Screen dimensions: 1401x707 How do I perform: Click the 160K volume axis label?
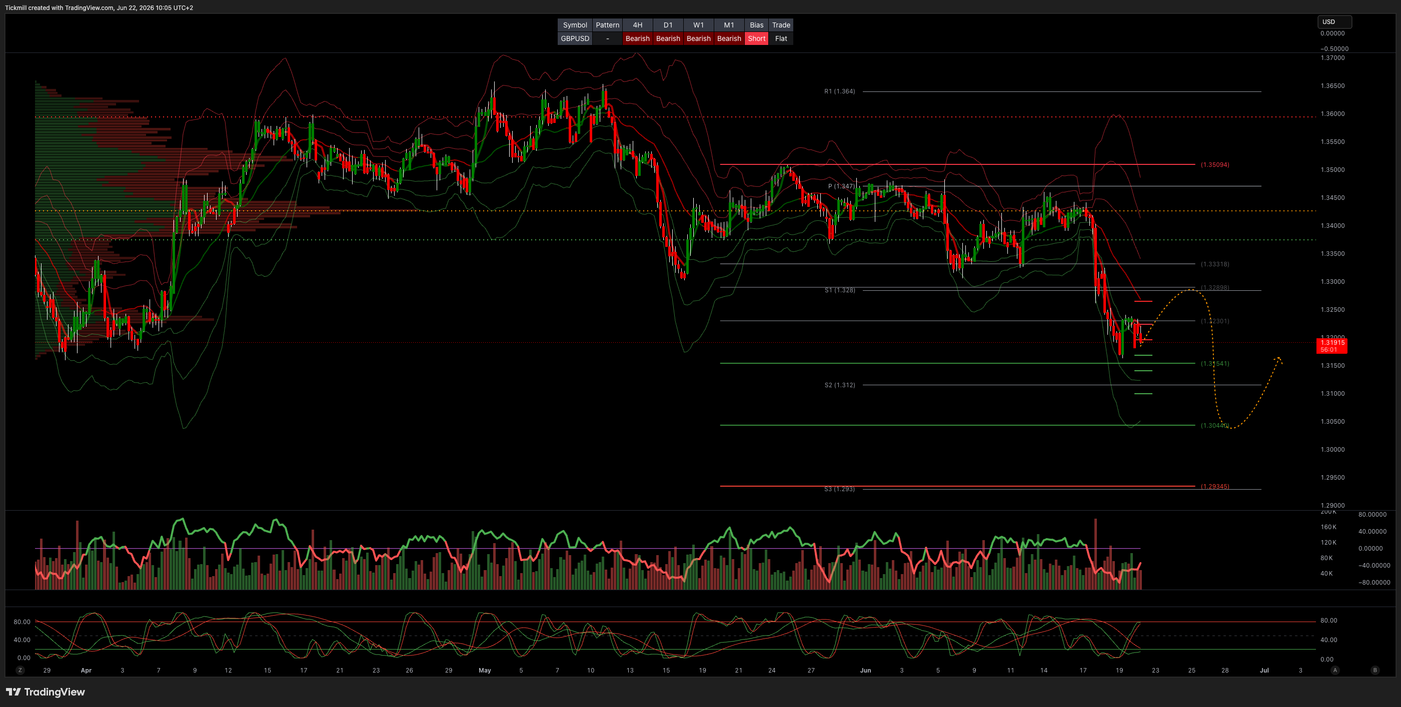tap(1328, 527)
